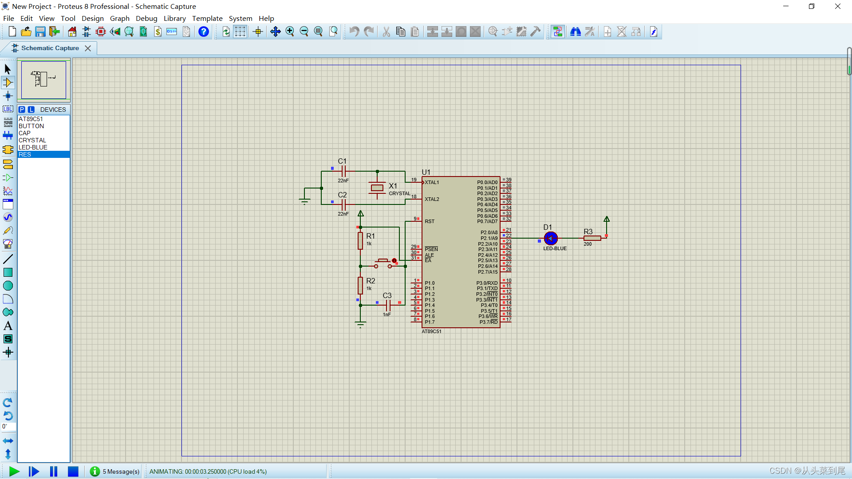This screenshot has width=852, height=479.
Task: Click the blue LED D1 component
Action: (551, 238)
